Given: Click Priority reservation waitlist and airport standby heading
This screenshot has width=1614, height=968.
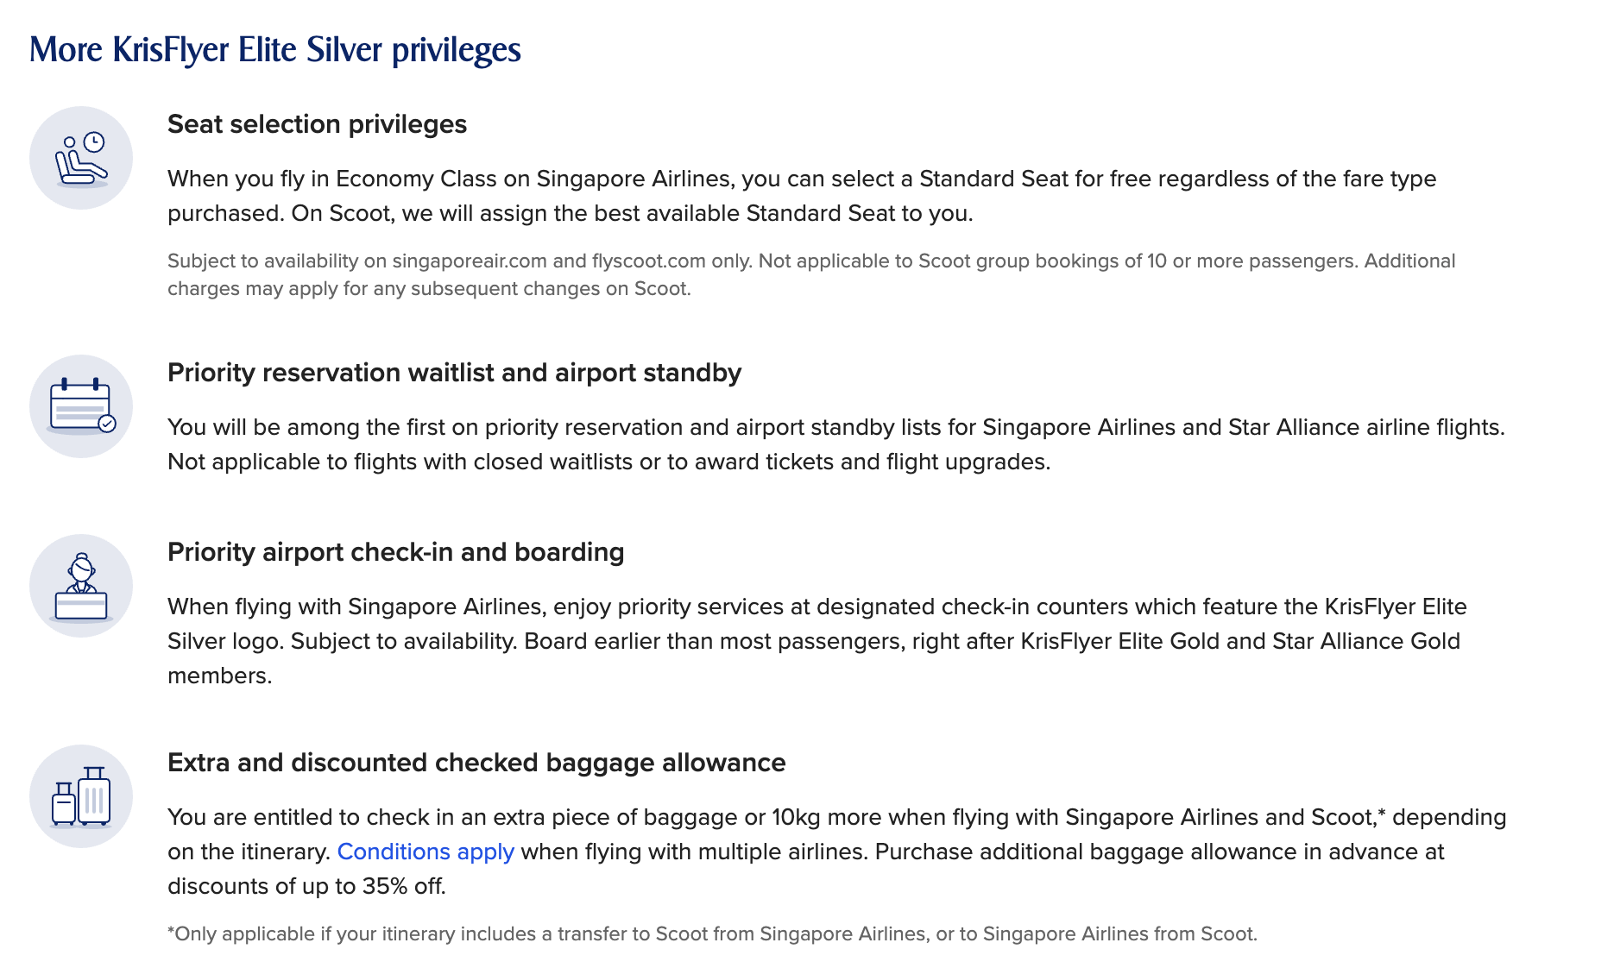Looking at the screenshot, I should 454,373.
